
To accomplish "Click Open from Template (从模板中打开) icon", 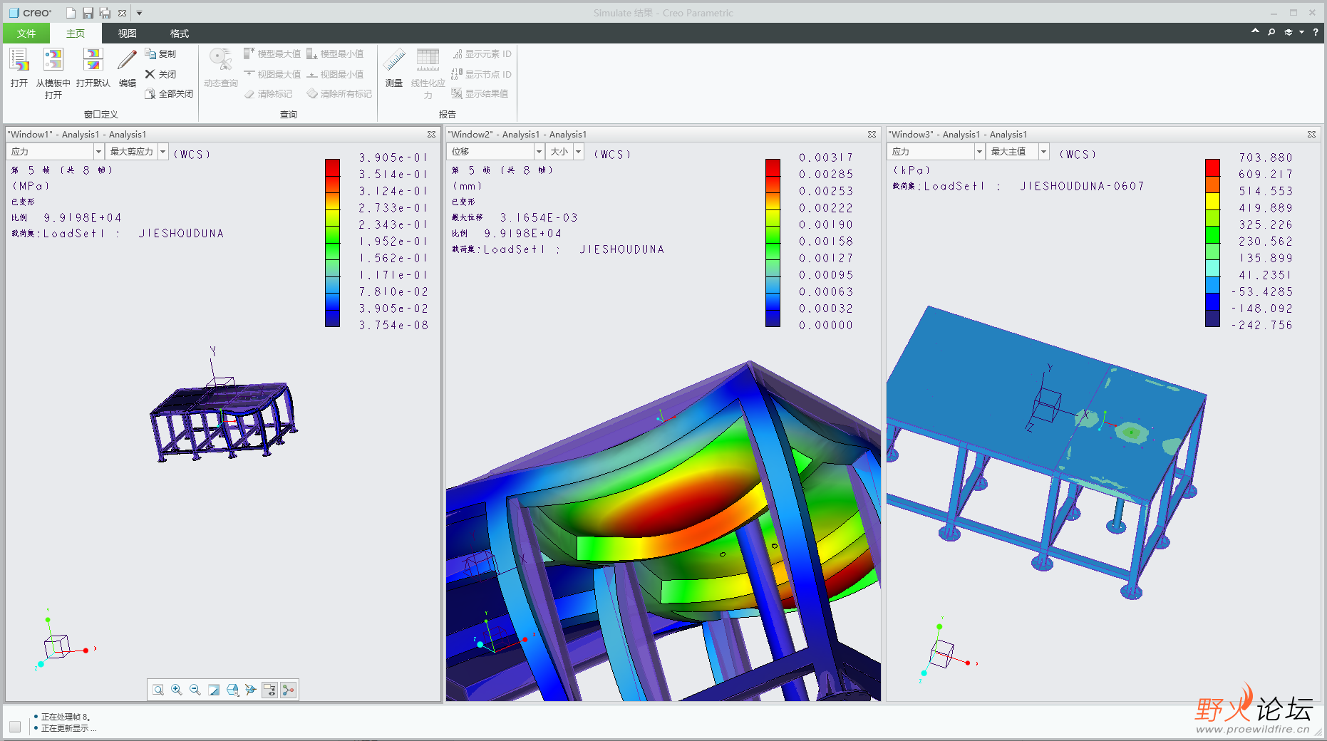I will (53, 60).
